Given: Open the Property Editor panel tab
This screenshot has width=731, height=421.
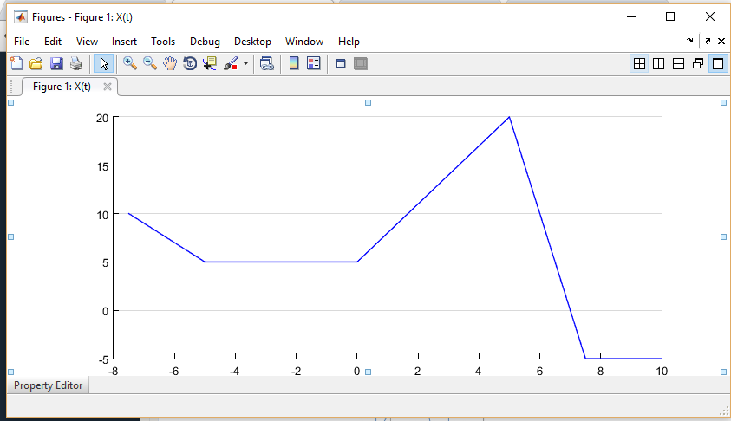Looking at the screenshot, I should click(48, 385).
